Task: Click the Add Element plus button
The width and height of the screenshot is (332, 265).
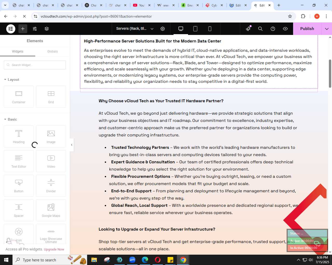Action: [x=23, y=29]
